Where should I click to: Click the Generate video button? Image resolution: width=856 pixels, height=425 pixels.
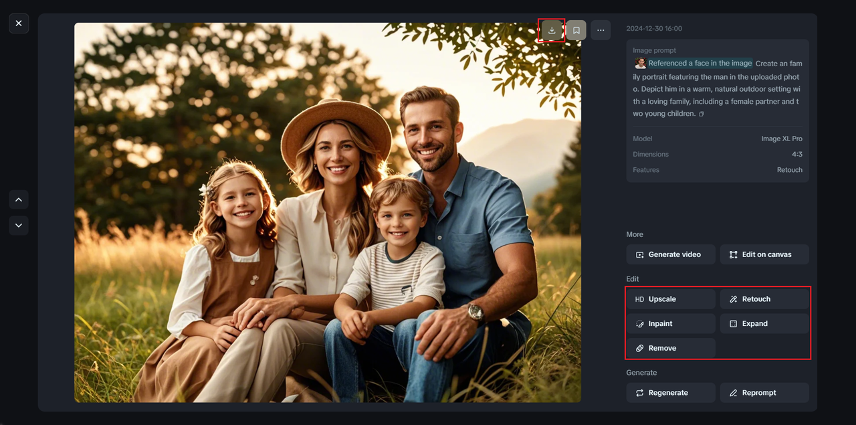pyautogui.click(x=671, y=254)
